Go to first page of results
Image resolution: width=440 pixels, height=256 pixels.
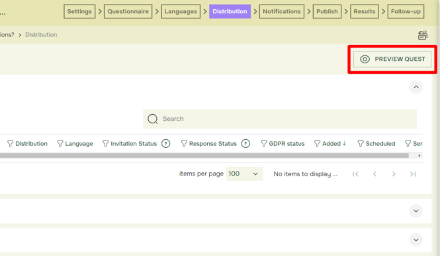tap(355, 174)
